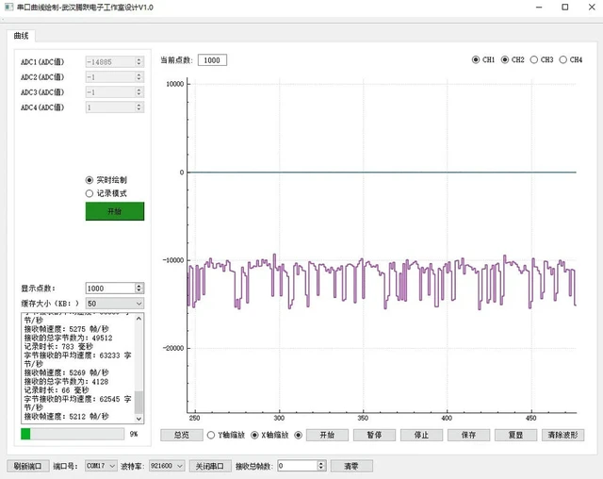Click the 关闭串口 close serial port button

click(x=210, y=467)
